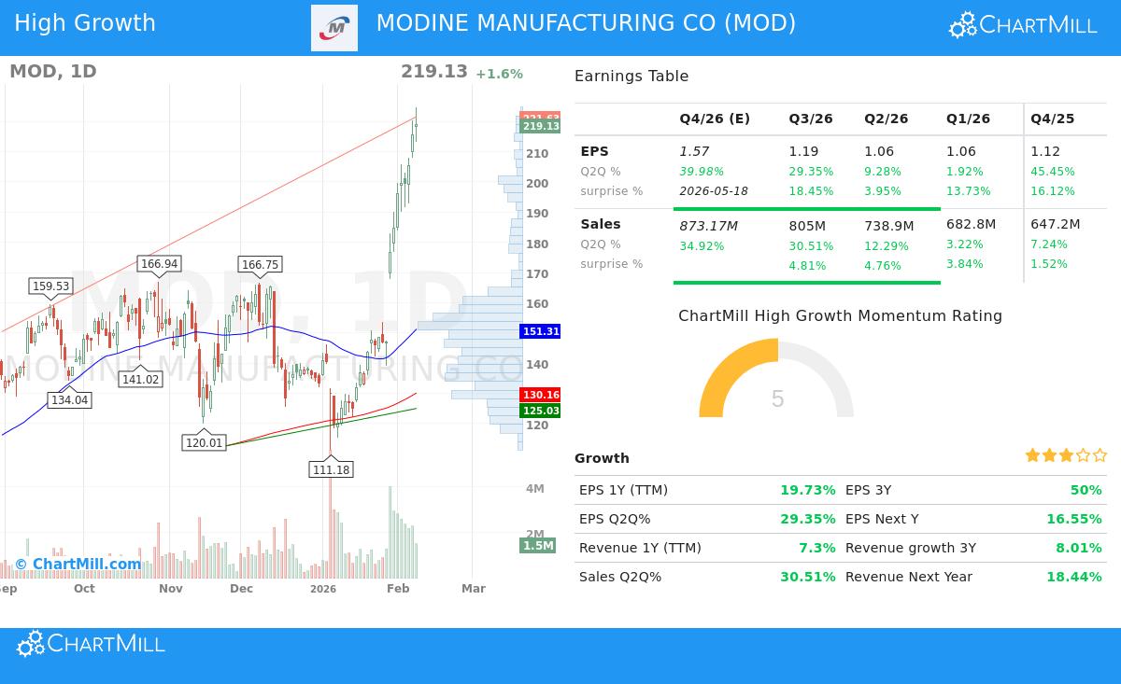This screenshot has width=1121, height=684.
Task: Expand the Q4/26 (E) earnings column
Action: coord(714,119)
